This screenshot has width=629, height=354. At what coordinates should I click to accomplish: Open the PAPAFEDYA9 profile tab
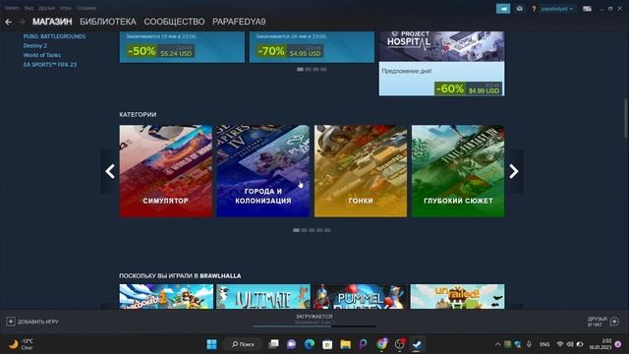[239, 22]
